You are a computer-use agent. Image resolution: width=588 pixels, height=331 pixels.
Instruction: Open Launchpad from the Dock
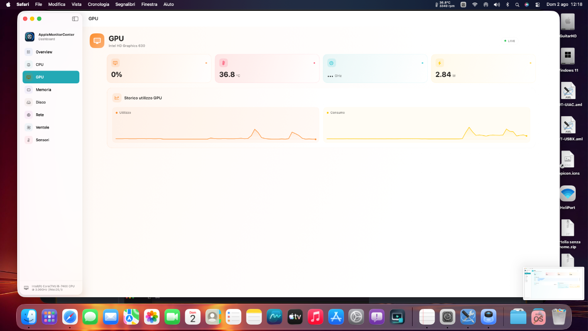(x=49, y=317)
